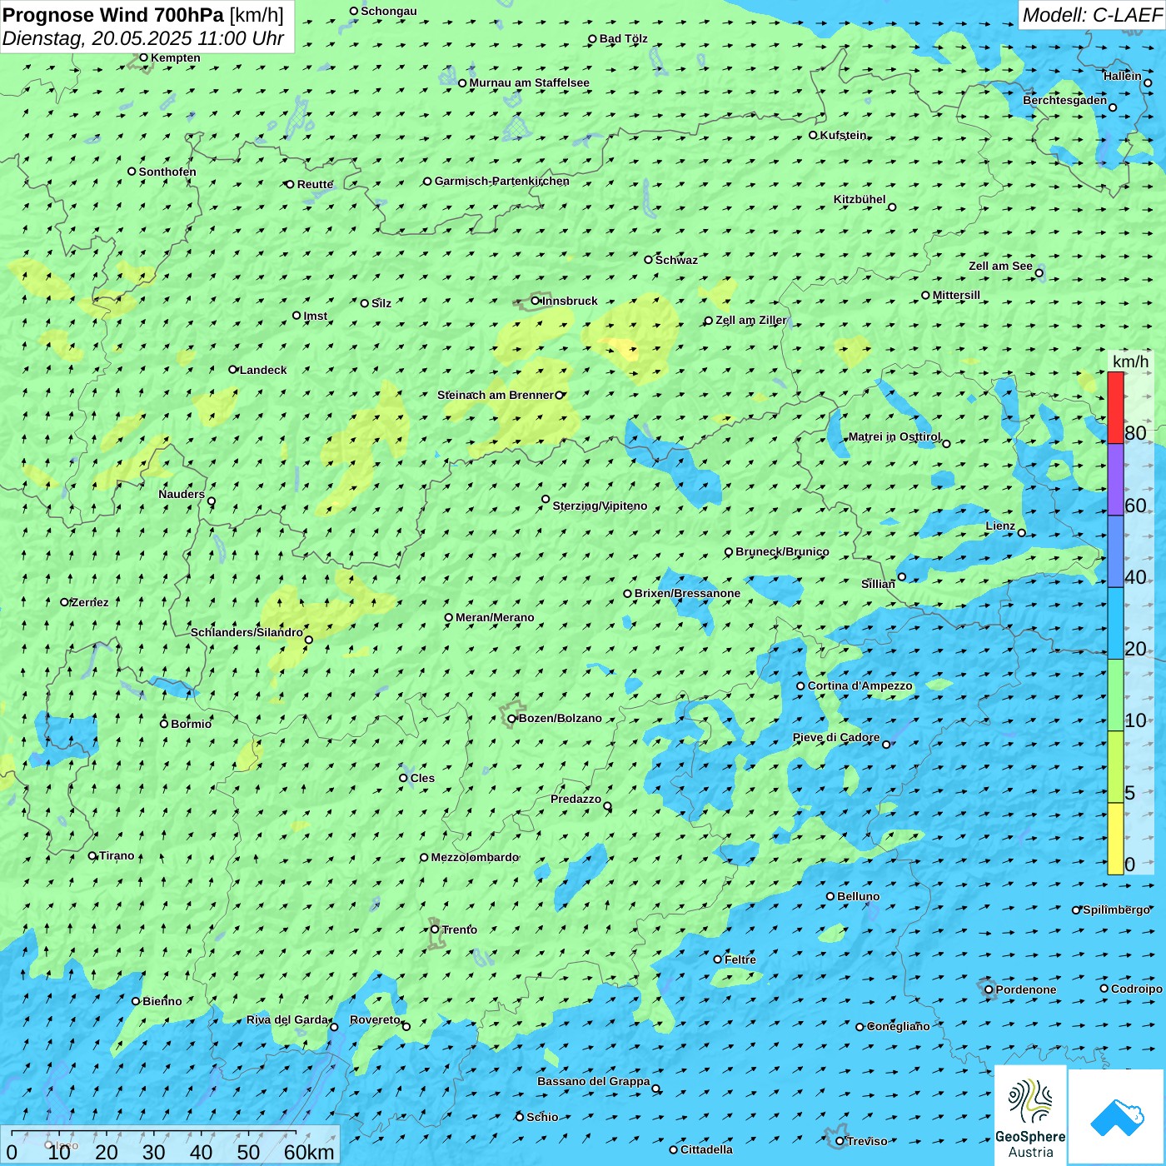
Task: Click the Bassano del Grappa label
Action: [593, 1081]
